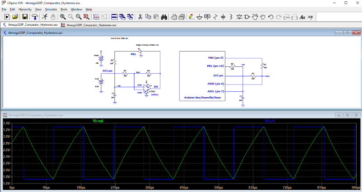Zoom out with the minus magnifier
This screenshot has width=362, height=192.
[78, 17]
